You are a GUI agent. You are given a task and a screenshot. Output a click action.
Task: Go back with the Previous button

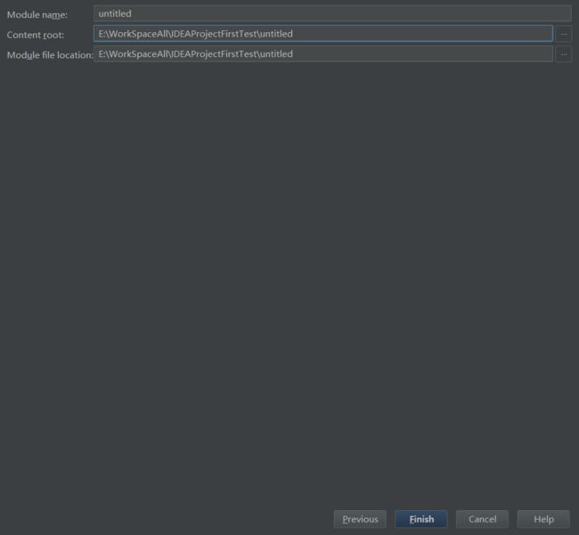360,519
